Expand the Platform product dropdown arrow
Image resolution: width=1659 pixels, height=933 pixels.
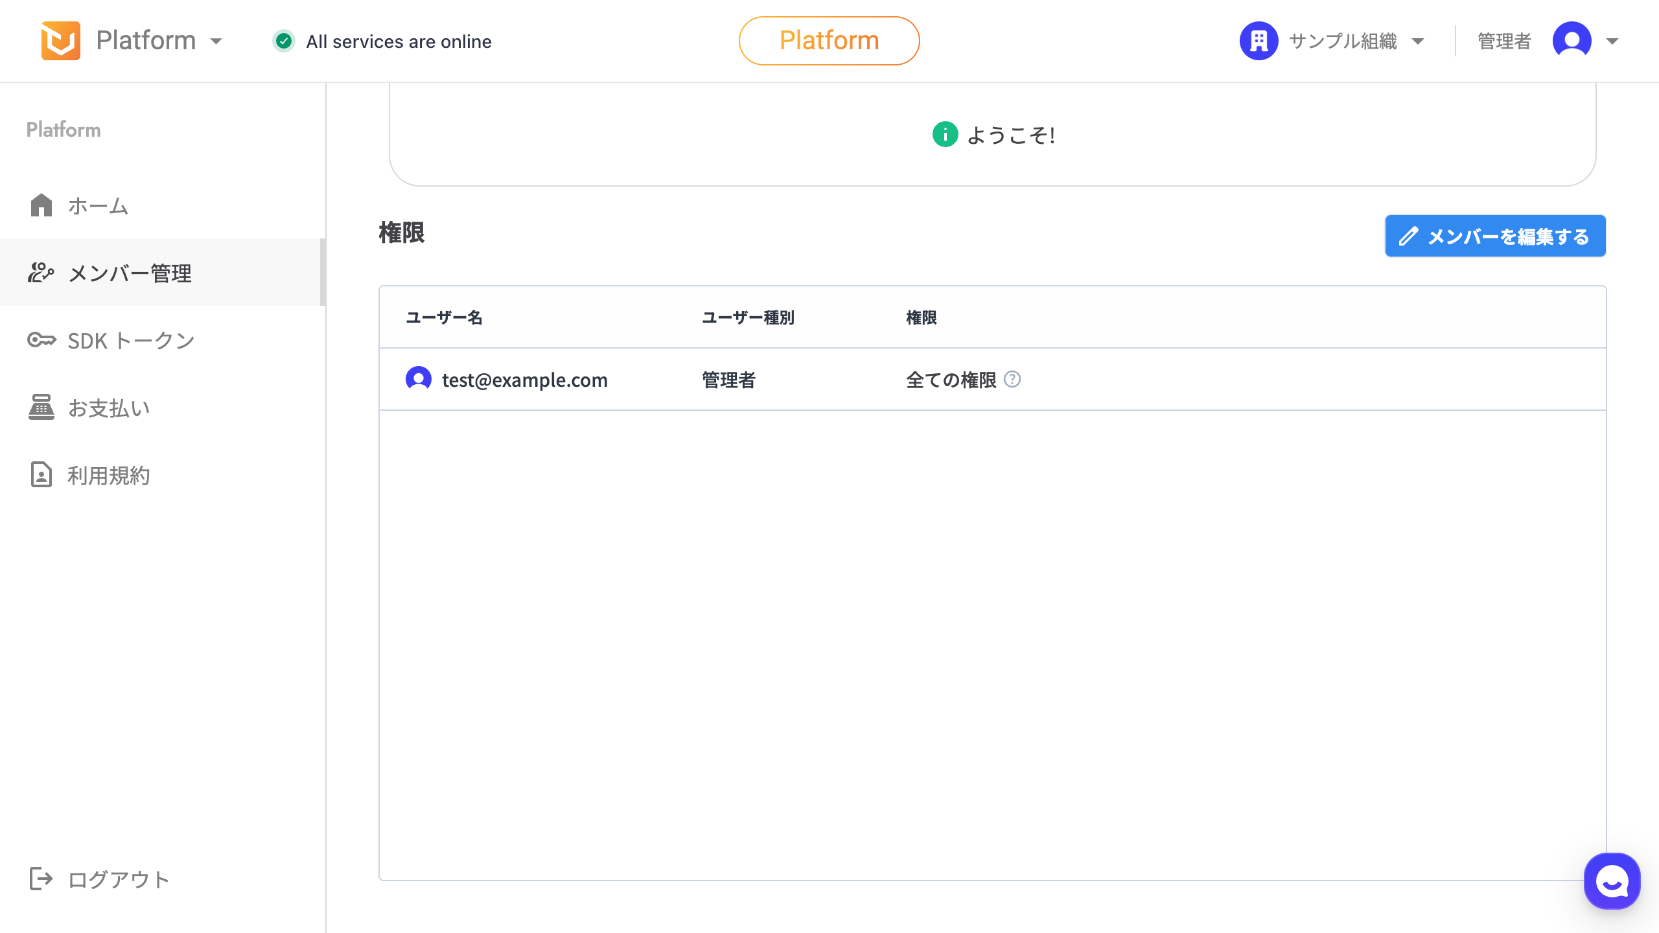pyautogui.click(x=216, y=41)
